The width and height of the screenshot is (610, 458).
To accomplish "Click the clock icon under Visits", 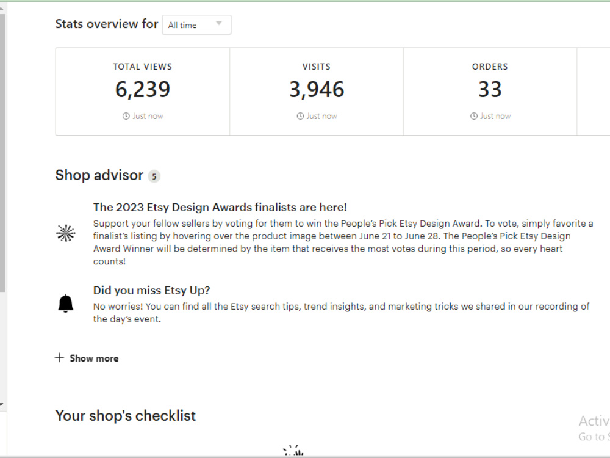I will [300, 116].
